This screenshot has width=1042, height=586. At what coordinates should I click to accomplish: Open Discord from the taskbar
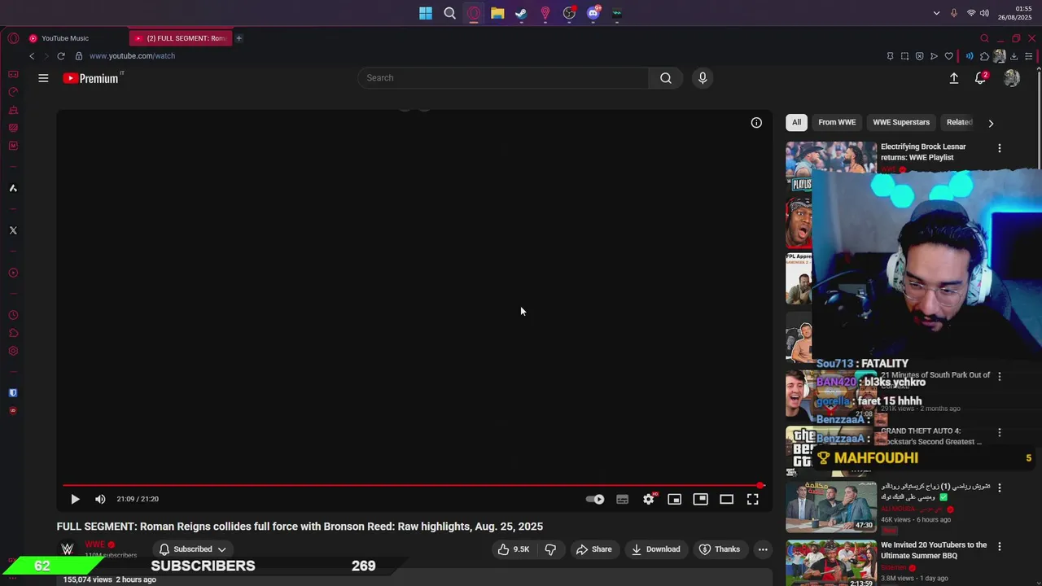[593, 13]
